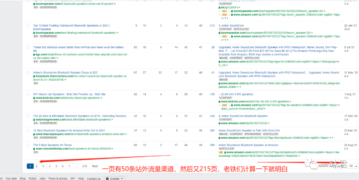Screen dimensions: 359x180
Task: Open the results per page 50 dropdown
Action: 353,166
